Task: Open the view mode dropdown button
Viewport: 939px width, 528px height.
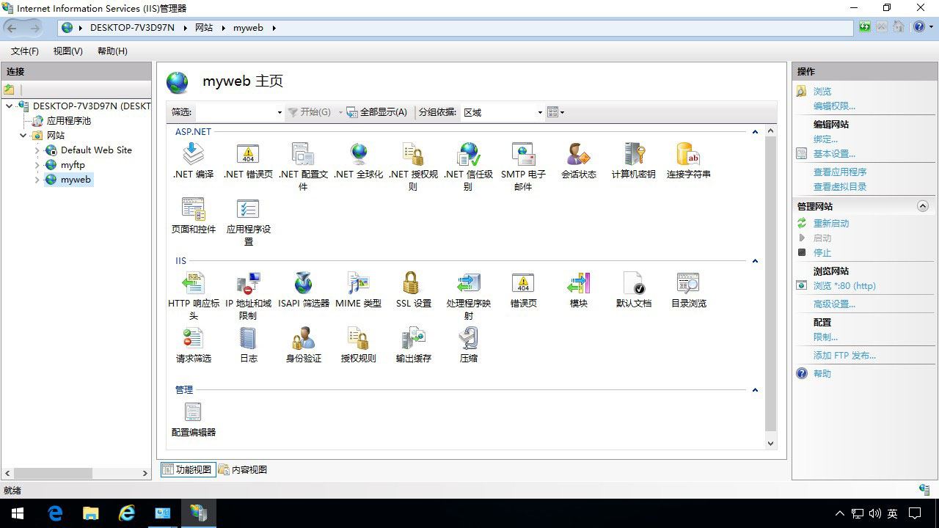Action: 556,112
